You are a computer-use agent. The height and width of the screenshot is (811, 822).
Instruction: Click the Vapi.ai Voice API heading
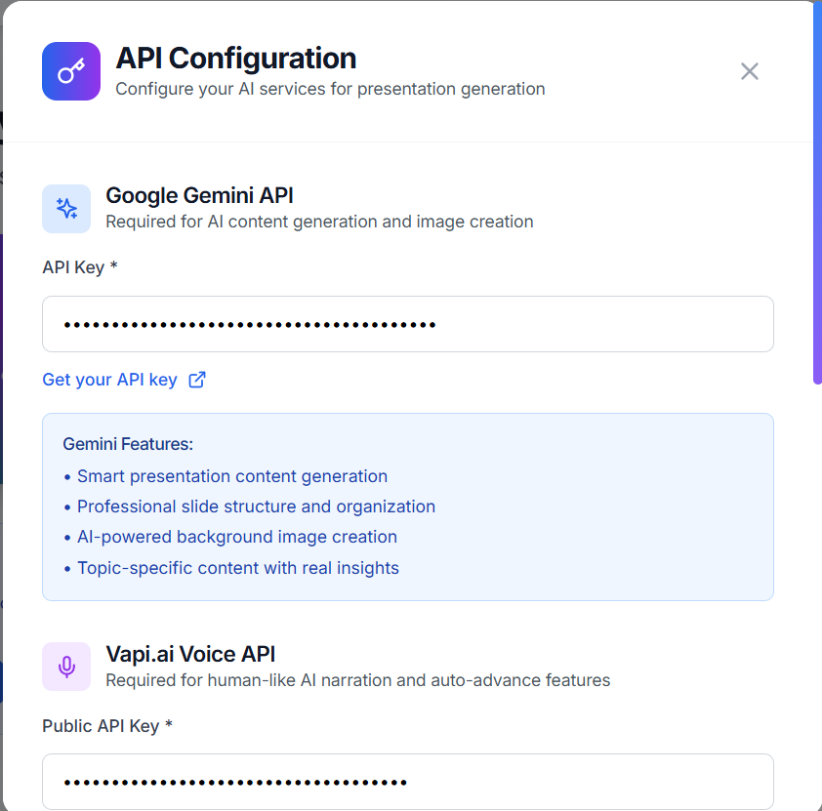[x=190, y=654]
